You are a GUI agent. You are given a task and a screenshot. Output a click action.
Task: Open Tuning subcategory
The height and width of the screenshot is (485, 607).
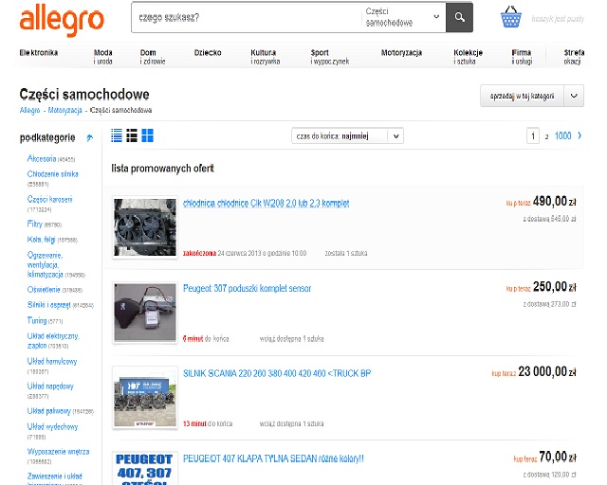click(37, 320)
